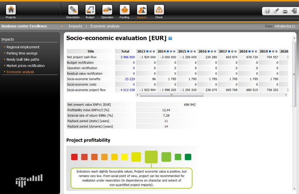Open settings via the wrench icon

[276, 11]
